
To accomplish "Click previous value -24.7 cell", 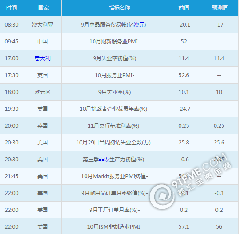I will pyautogui.click(x=184, y=109).
